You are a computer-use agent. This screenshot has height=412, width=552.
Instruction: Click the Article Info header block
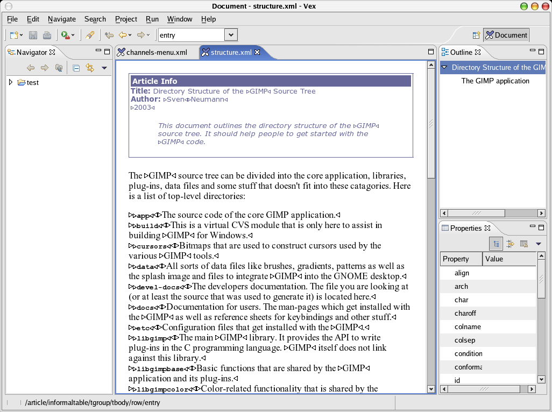tap(271, 81)
